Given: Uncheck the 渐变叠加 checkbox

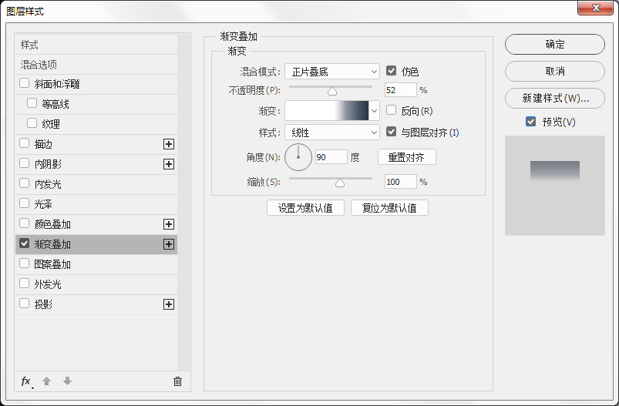Looking at the screenshot, I should pos(25,243).
